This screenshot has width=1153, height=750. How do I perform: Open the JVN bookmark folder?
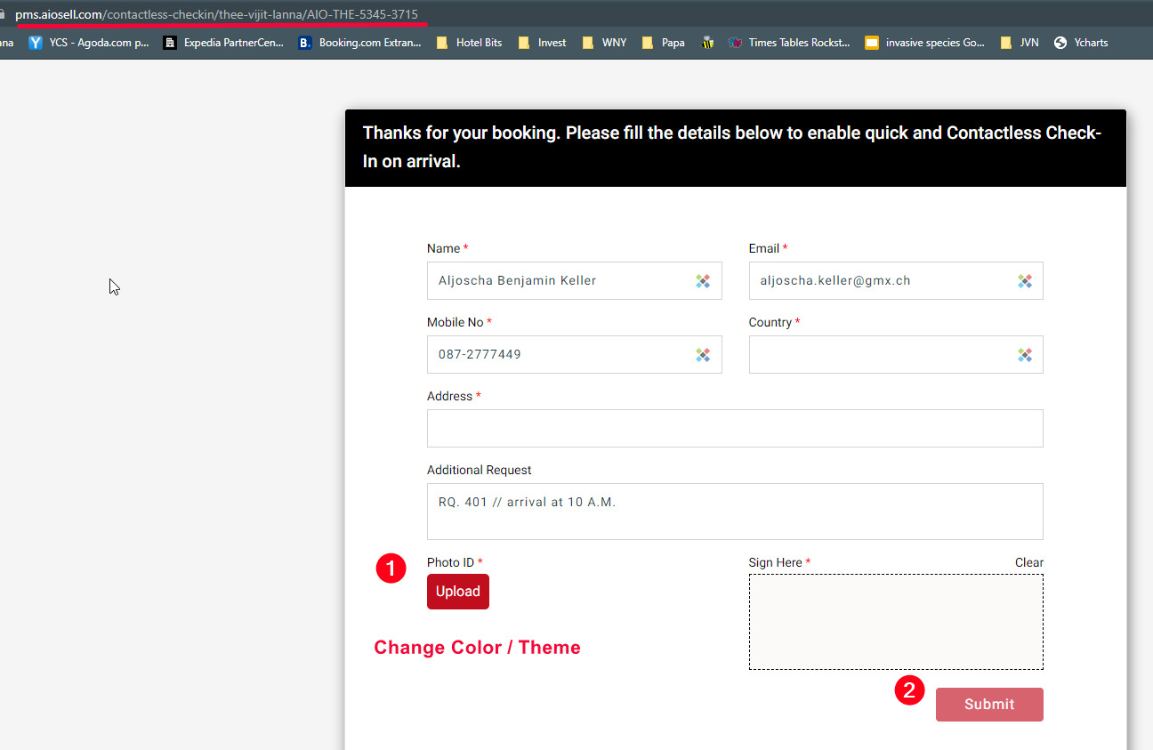click(x=1020, y=42)
